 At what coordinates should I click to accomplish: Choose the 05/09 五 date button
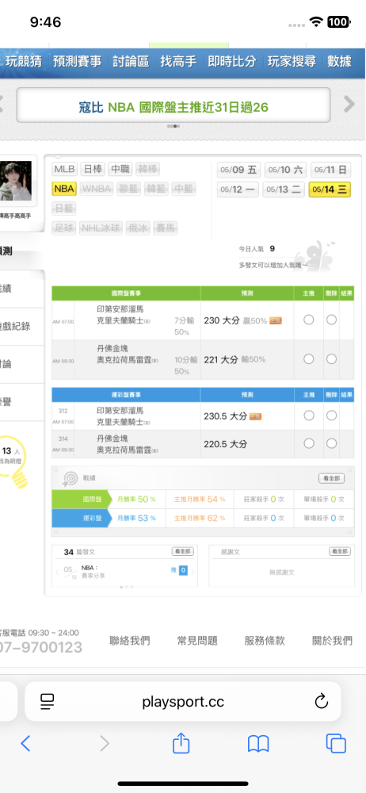point(238,170)
